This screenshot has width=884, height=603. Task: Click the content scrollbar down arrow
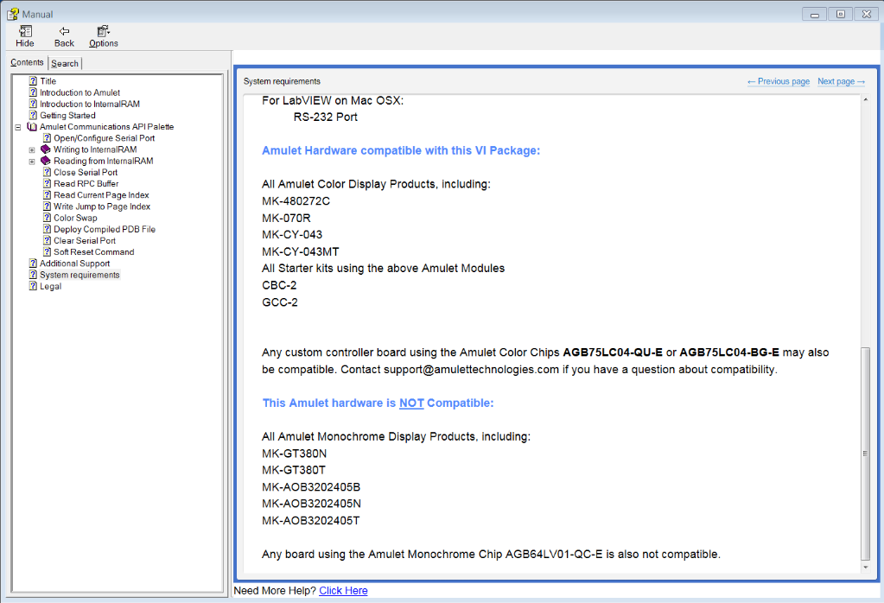(x=865, y=568)
